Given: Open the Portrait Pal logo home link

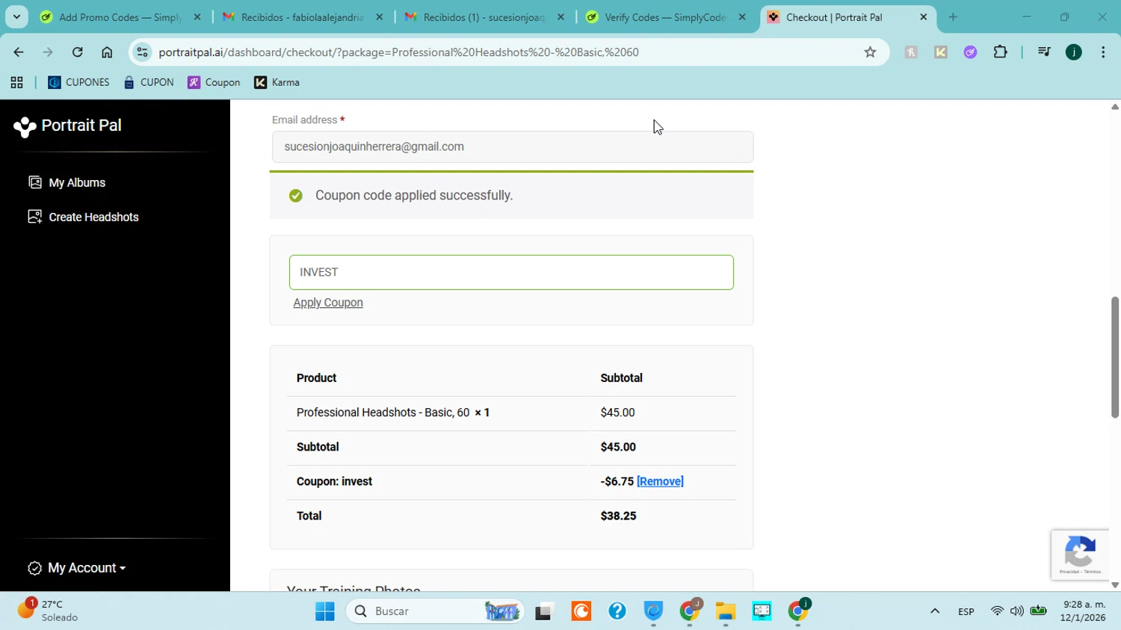Looking at the screenshot, I should point(67,126).
